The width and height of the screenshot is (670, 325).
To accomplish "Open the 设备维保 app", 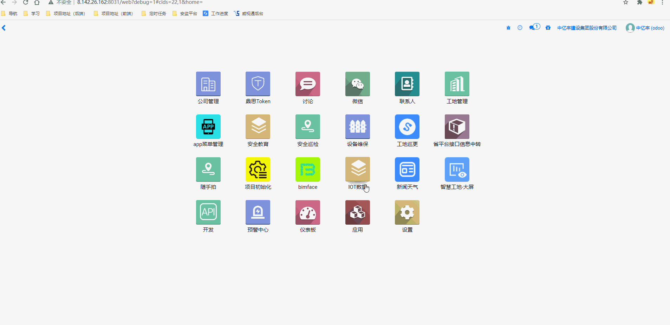I will [358, 127].
